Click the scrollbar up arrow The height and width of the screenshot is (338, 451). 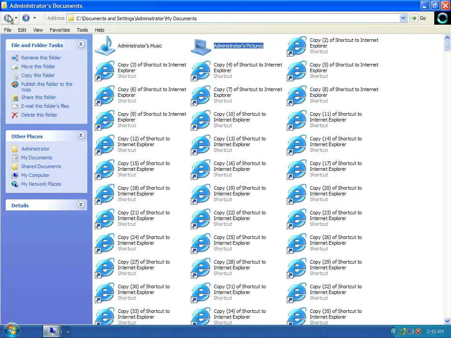[x=447, y=37]
